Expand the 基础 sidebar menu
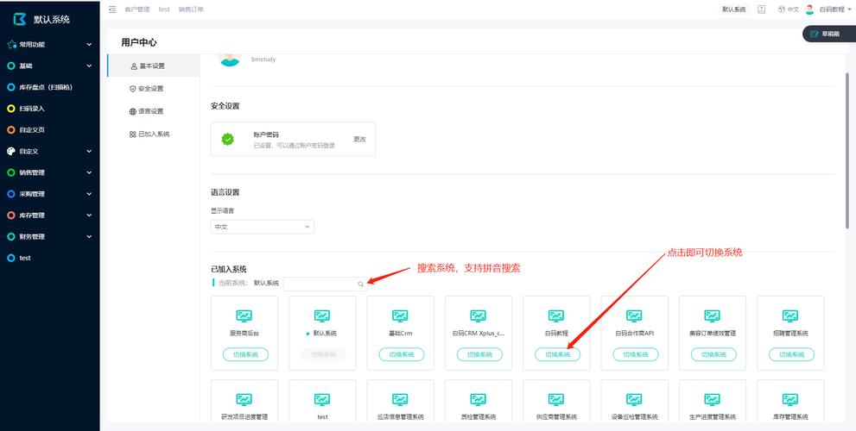 (50, 66)
